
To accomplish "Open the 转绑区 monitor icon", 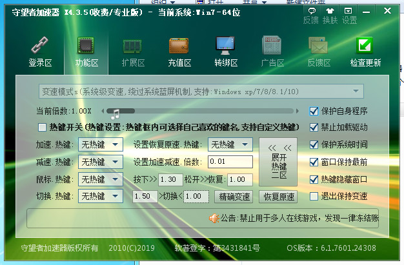I will [225, 46].
